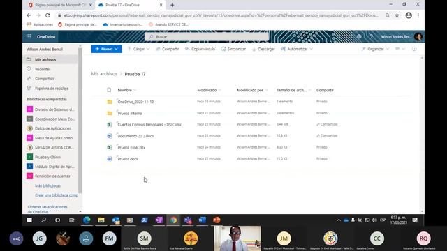Open Microsoft Edge from the taskbar
Screen dimensions: 447x251
87,220
